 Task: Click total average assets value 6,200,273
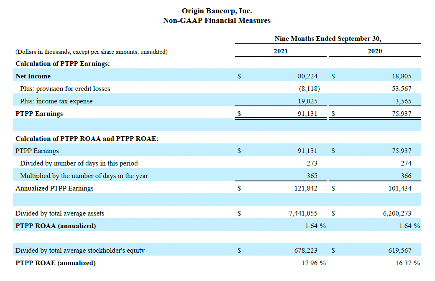click(x=397, y=213)
